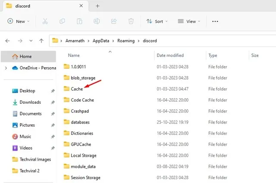Click the Delete trash icon
Screen dimensions: 276x183
coord(131,21)
